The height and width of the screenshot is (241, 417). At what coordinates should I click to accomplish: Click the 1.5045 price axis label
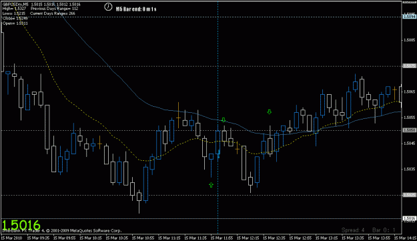click(409, 144)
